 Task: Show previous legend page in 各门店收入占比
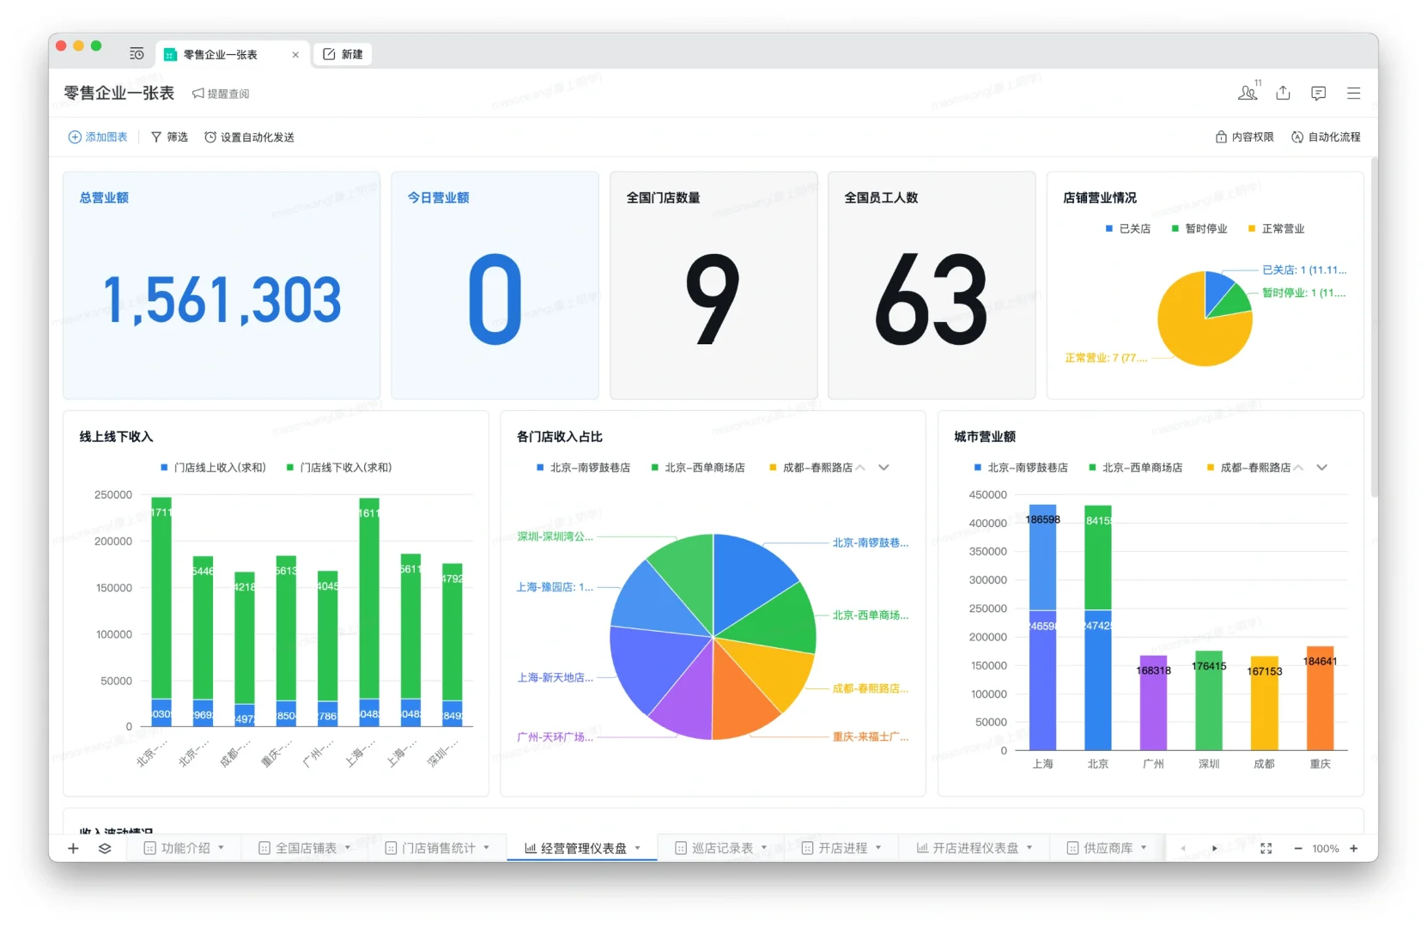(x=860, y=468)
